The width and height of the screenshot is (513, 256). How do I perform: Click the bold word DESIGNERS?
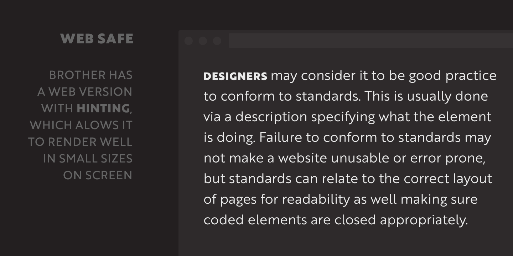(235, 76)
